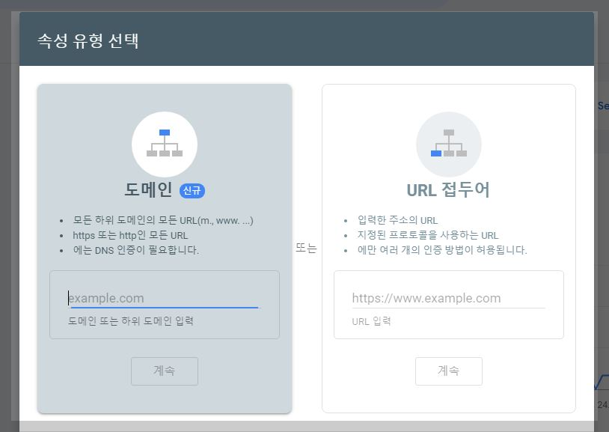Click the 신규 badge beside 도메인

(x=192, y=190)
